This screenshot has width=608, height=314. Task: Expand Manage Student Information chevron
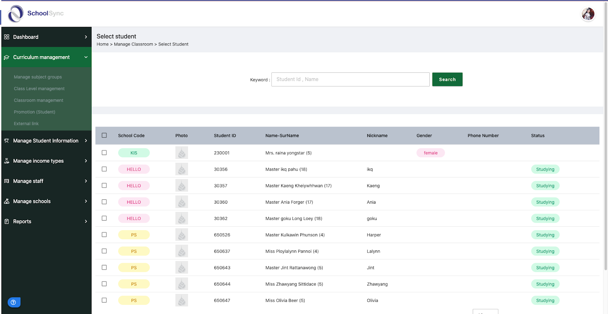tap(86, 141)
